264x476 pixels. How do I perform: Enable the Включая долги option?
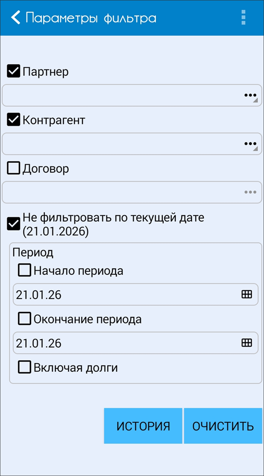point(25,367)
